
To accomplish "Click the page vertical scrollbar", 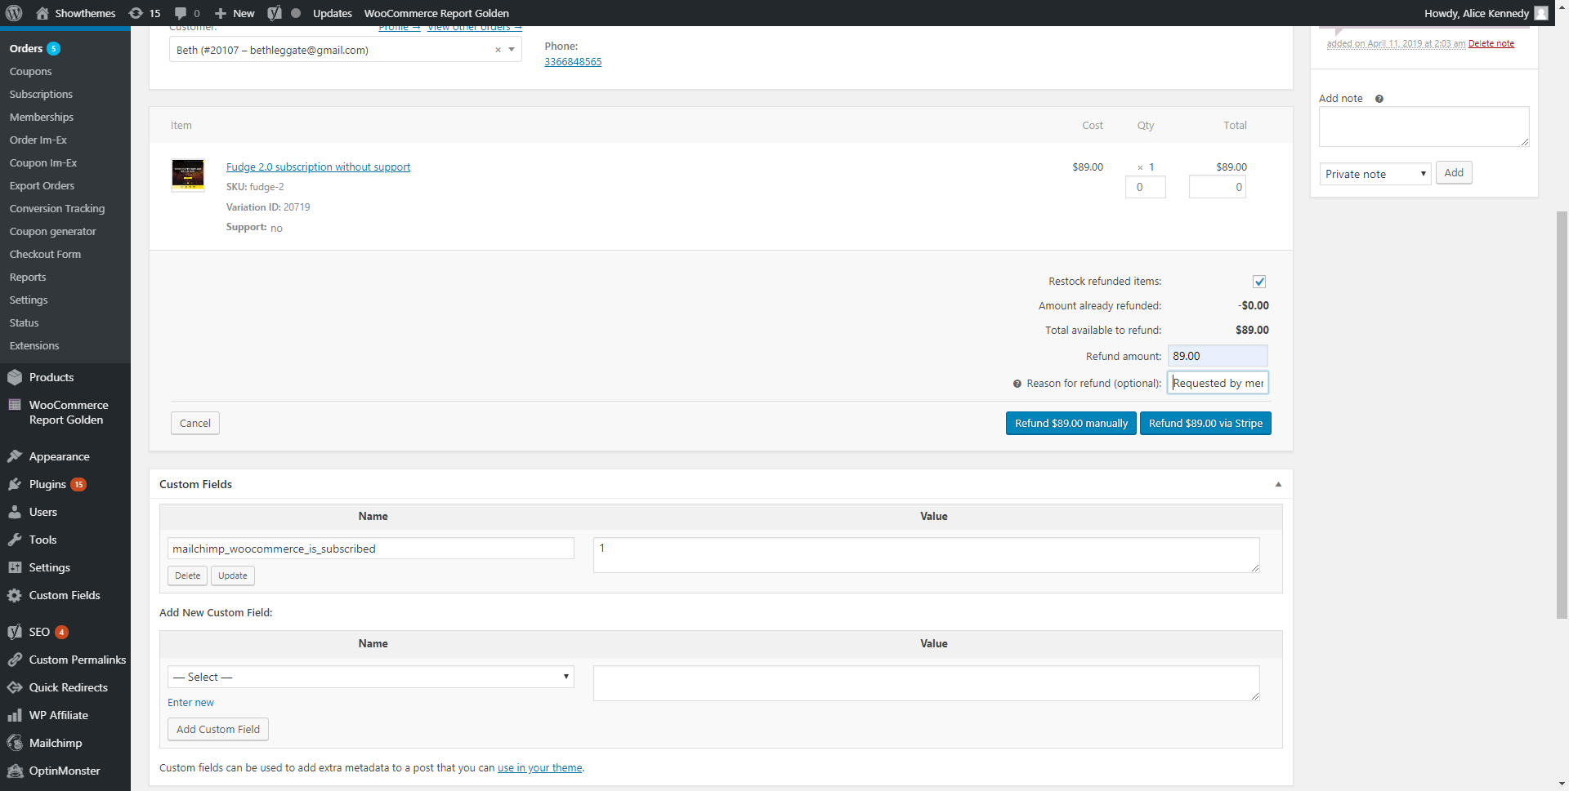I will coord(1562,415).
